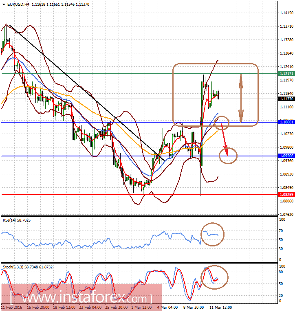
Task: Click the 20 level on Stochastic scale
Action: [281, 295]
